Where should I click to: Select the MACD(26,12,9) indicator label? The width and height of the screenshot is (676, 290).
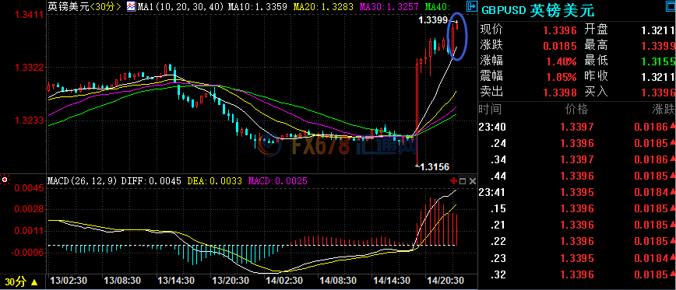pos(83,181)
